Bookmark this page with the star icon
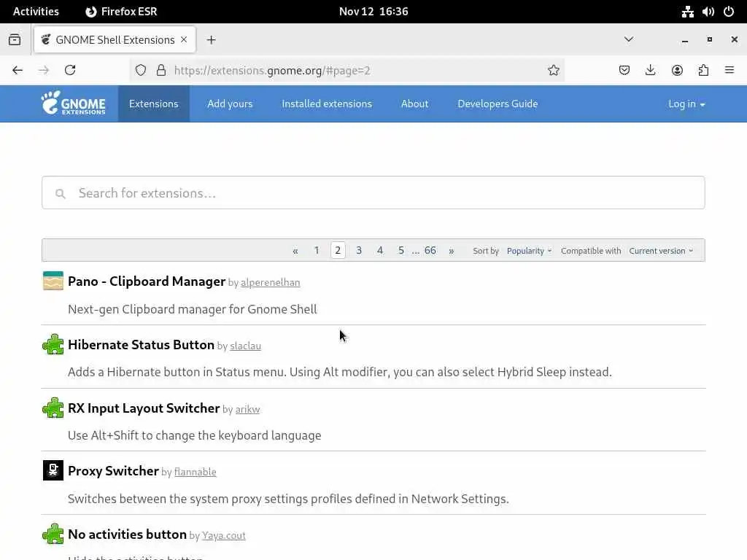Viewport: 747px width, 560px height. pyautogui.click(x=554, y=70)
